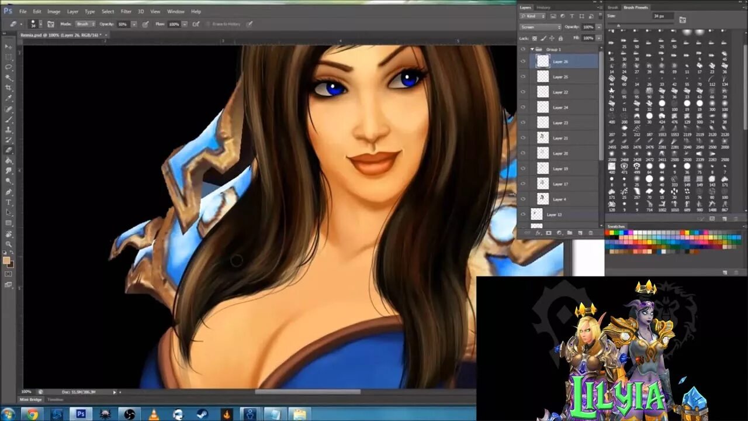748x421 pixels.
Task: Select the Lasso tool
Action: coord(8,67)
